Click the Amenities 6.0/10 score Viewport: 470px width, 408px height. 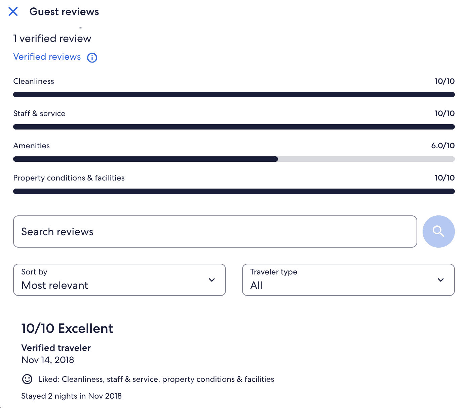tap(443, 146)
